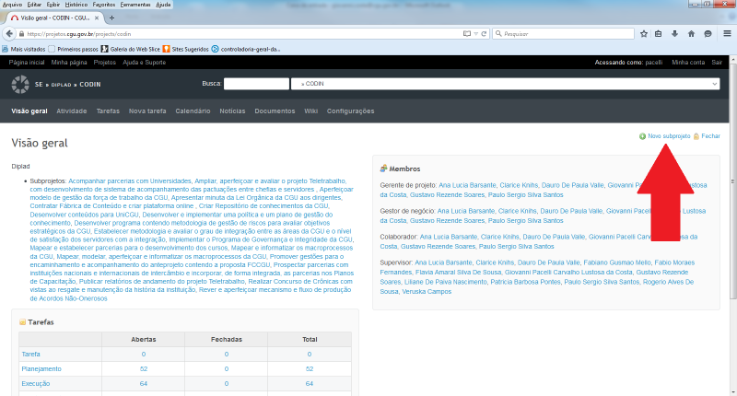Switch to the Calendário tab

(x=193, y=111)
